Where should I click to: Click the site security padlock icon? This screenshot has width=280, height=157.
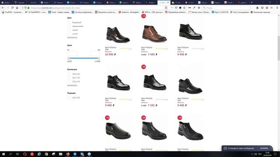pyautogui.click(x=28, y=8)
